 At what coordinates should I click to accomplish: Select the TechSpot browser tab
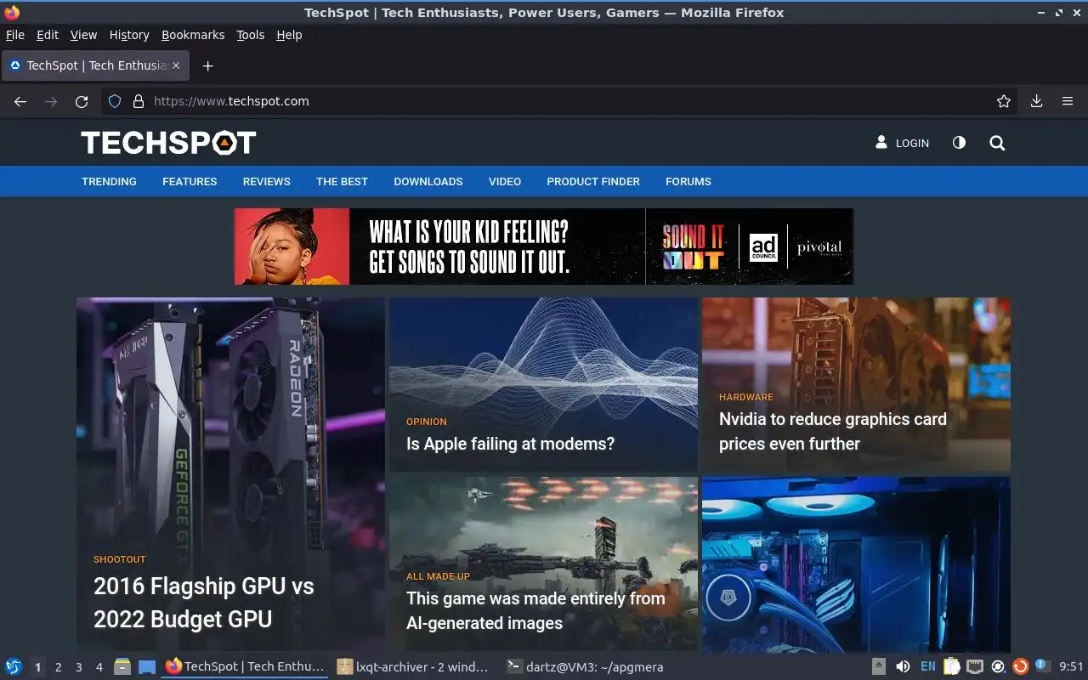point(95,65)
